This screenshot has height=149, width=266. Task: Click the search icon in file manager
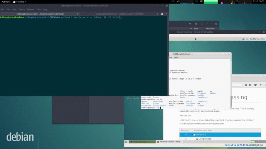point(190,24)
